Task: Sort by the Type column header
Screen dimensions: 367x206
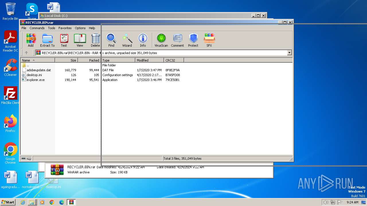Action: (118, 60)
